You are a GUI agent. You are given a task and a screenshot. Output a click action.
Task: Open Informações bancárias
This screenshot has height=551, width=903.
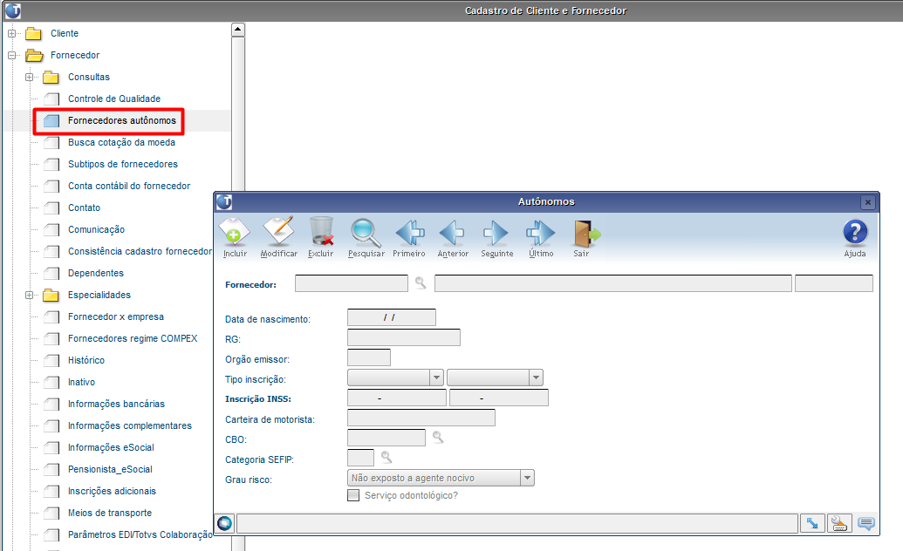[116, 405]
